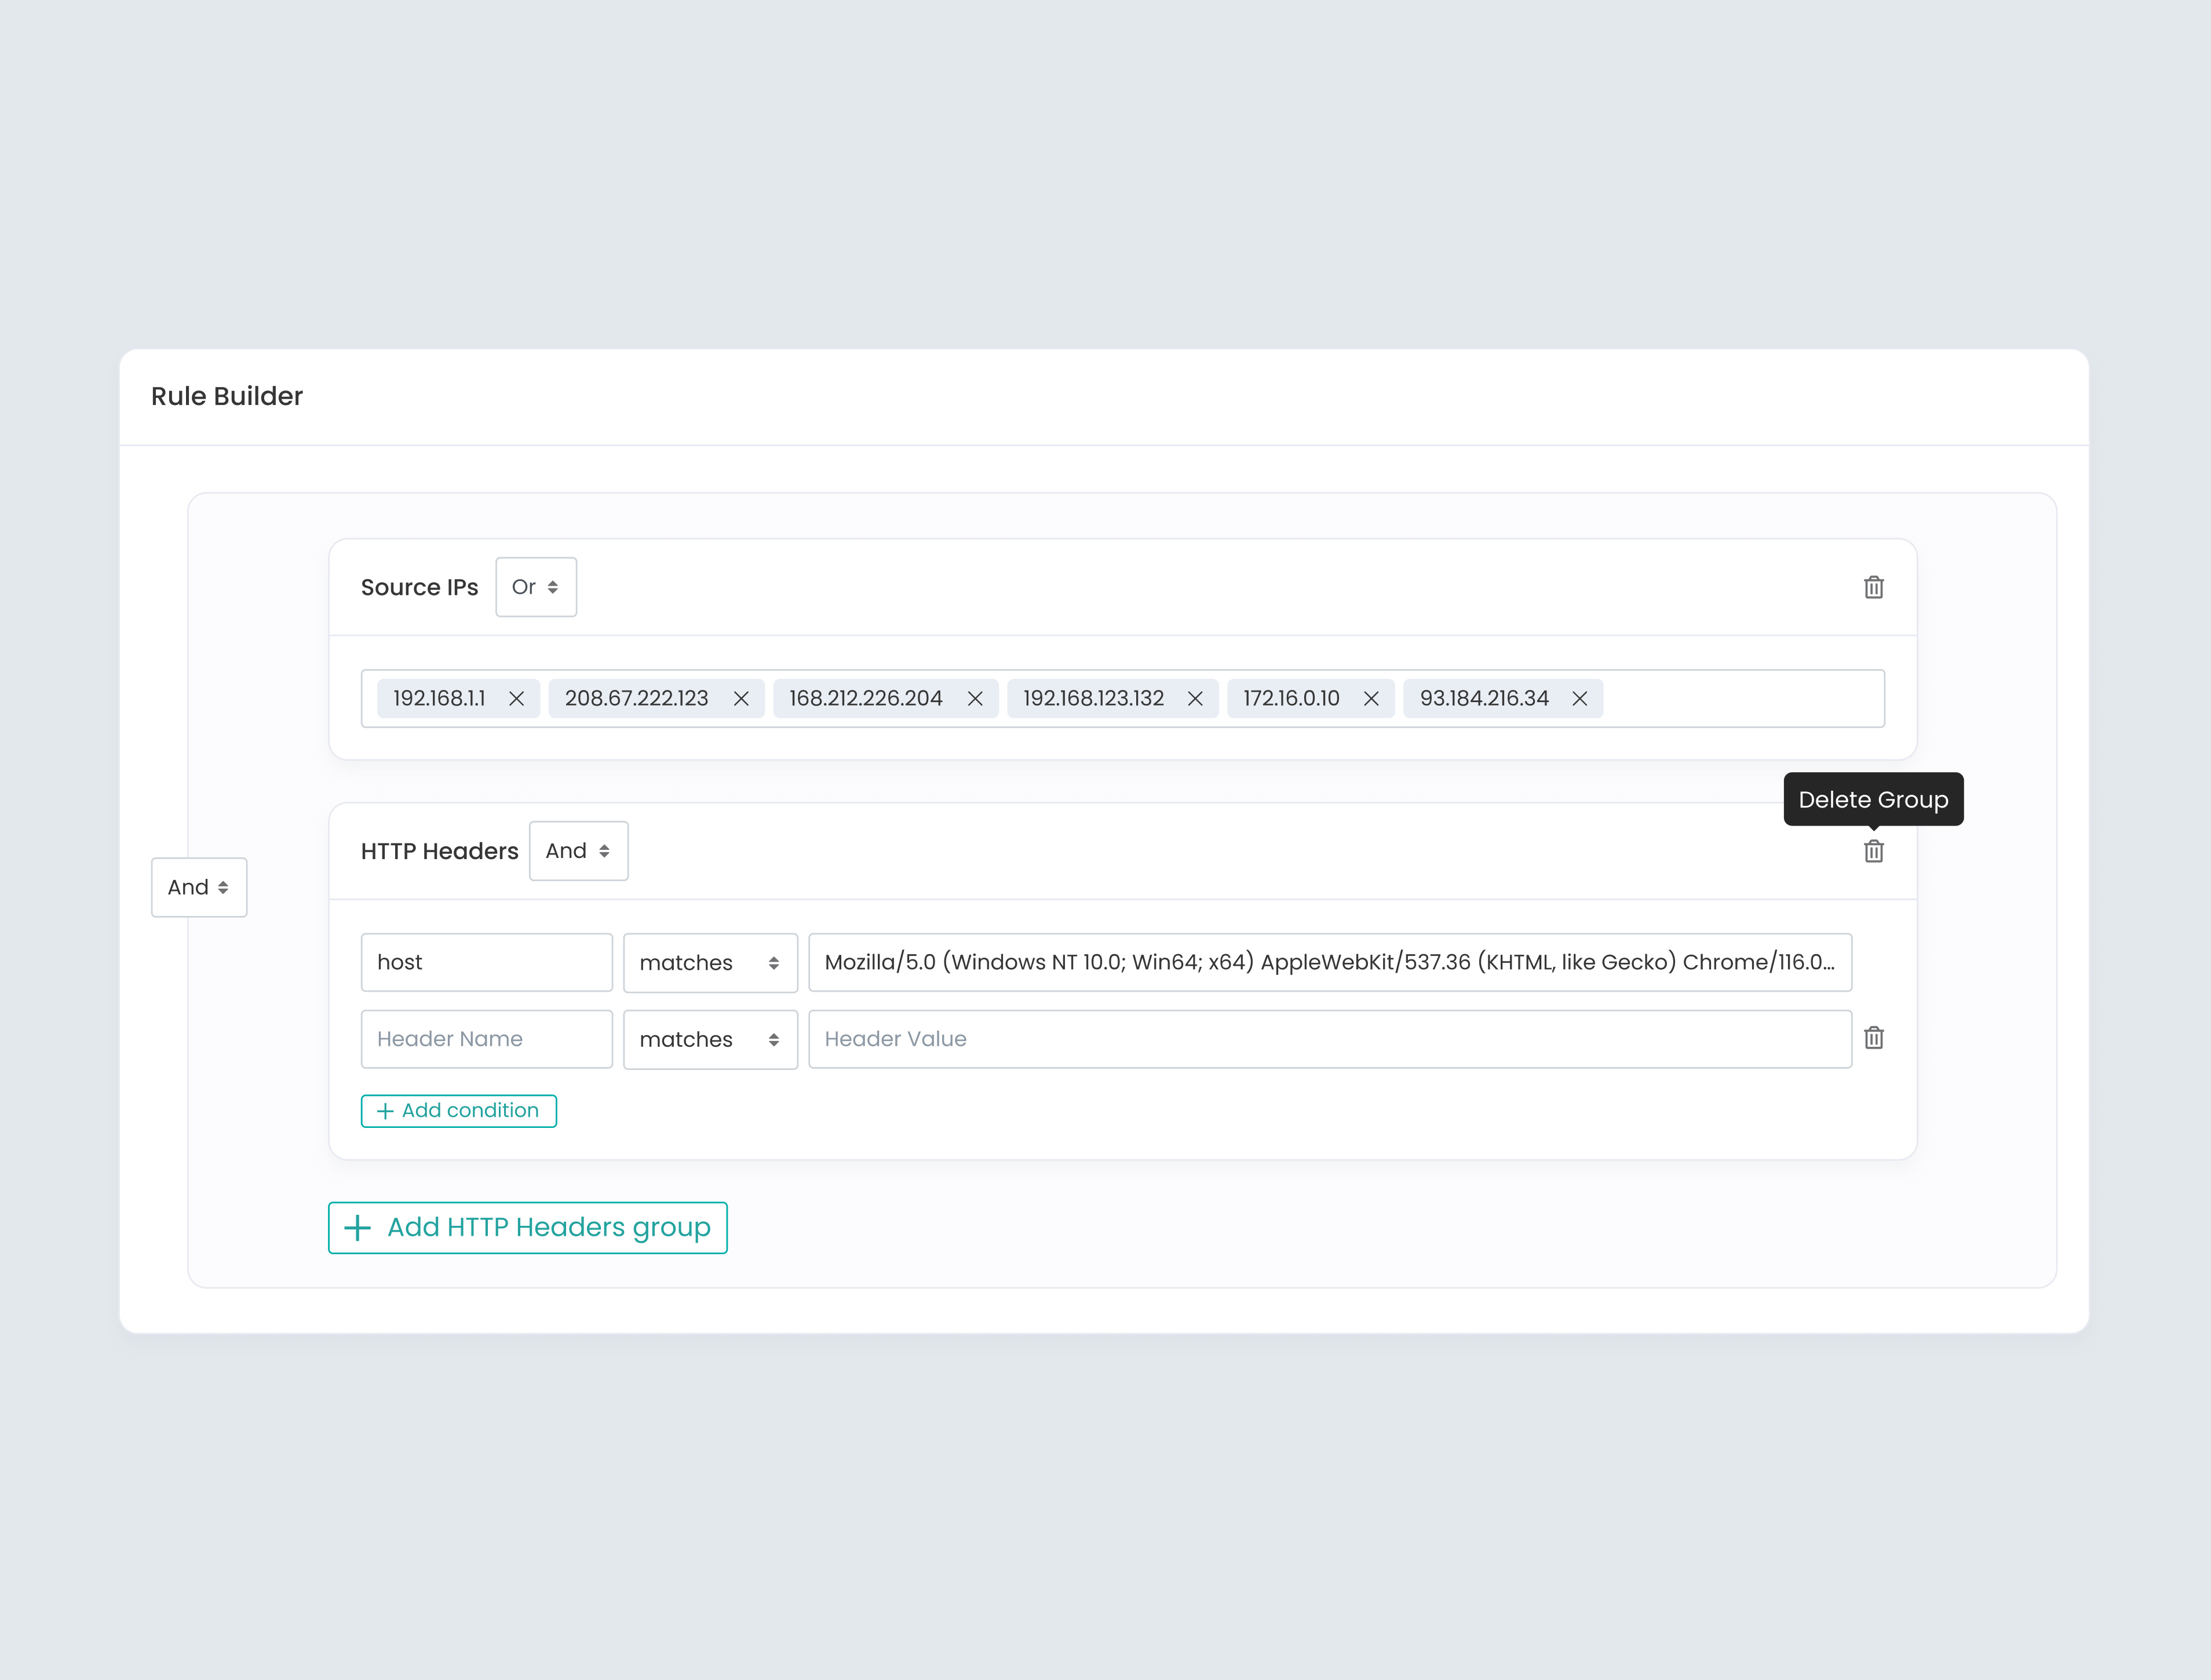
Task: Remove the 93.184.216.34 IP chip
Action: (1580, 698)
